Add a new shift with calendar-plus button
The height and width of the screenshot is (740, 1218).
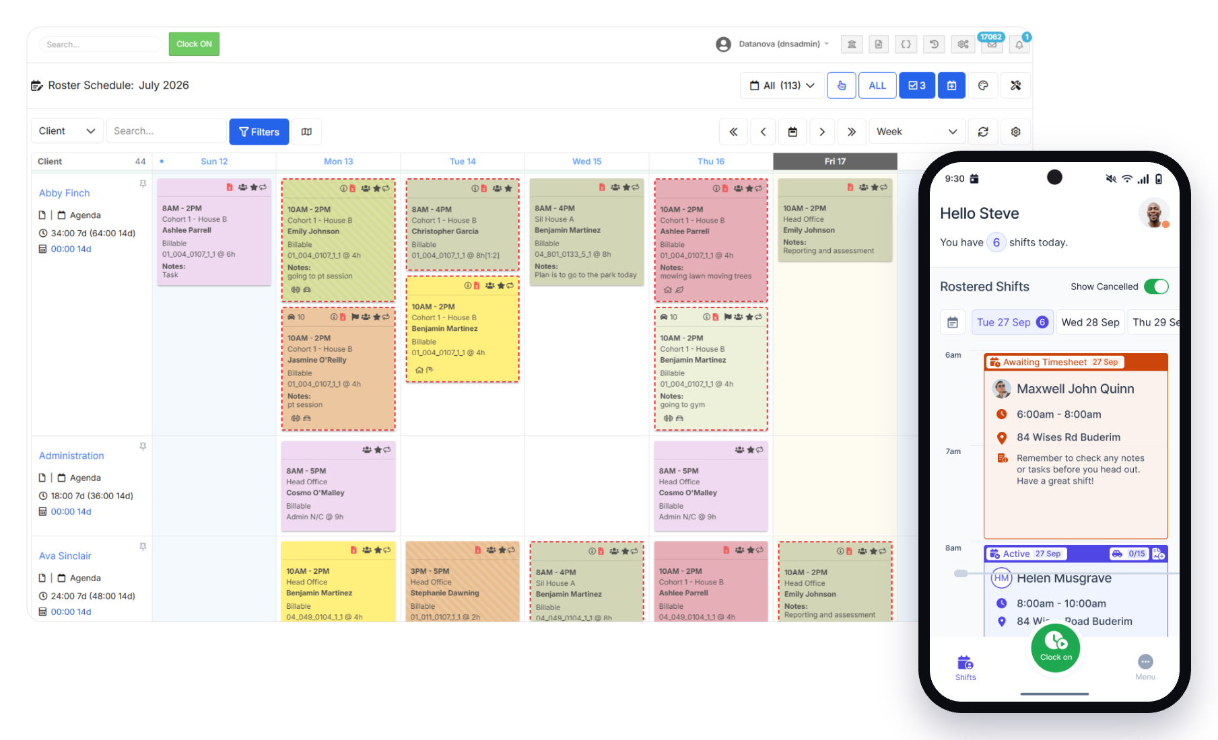coord(951,85)
